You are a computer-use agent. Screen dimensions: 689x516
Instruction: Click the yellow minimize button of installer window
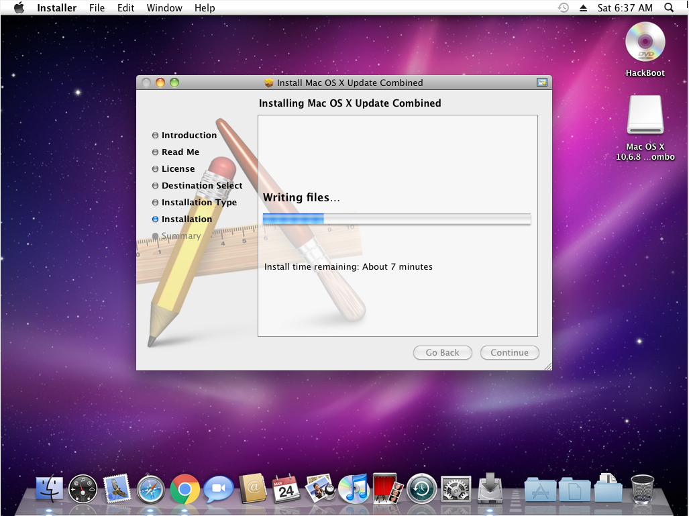pos(160,83)
